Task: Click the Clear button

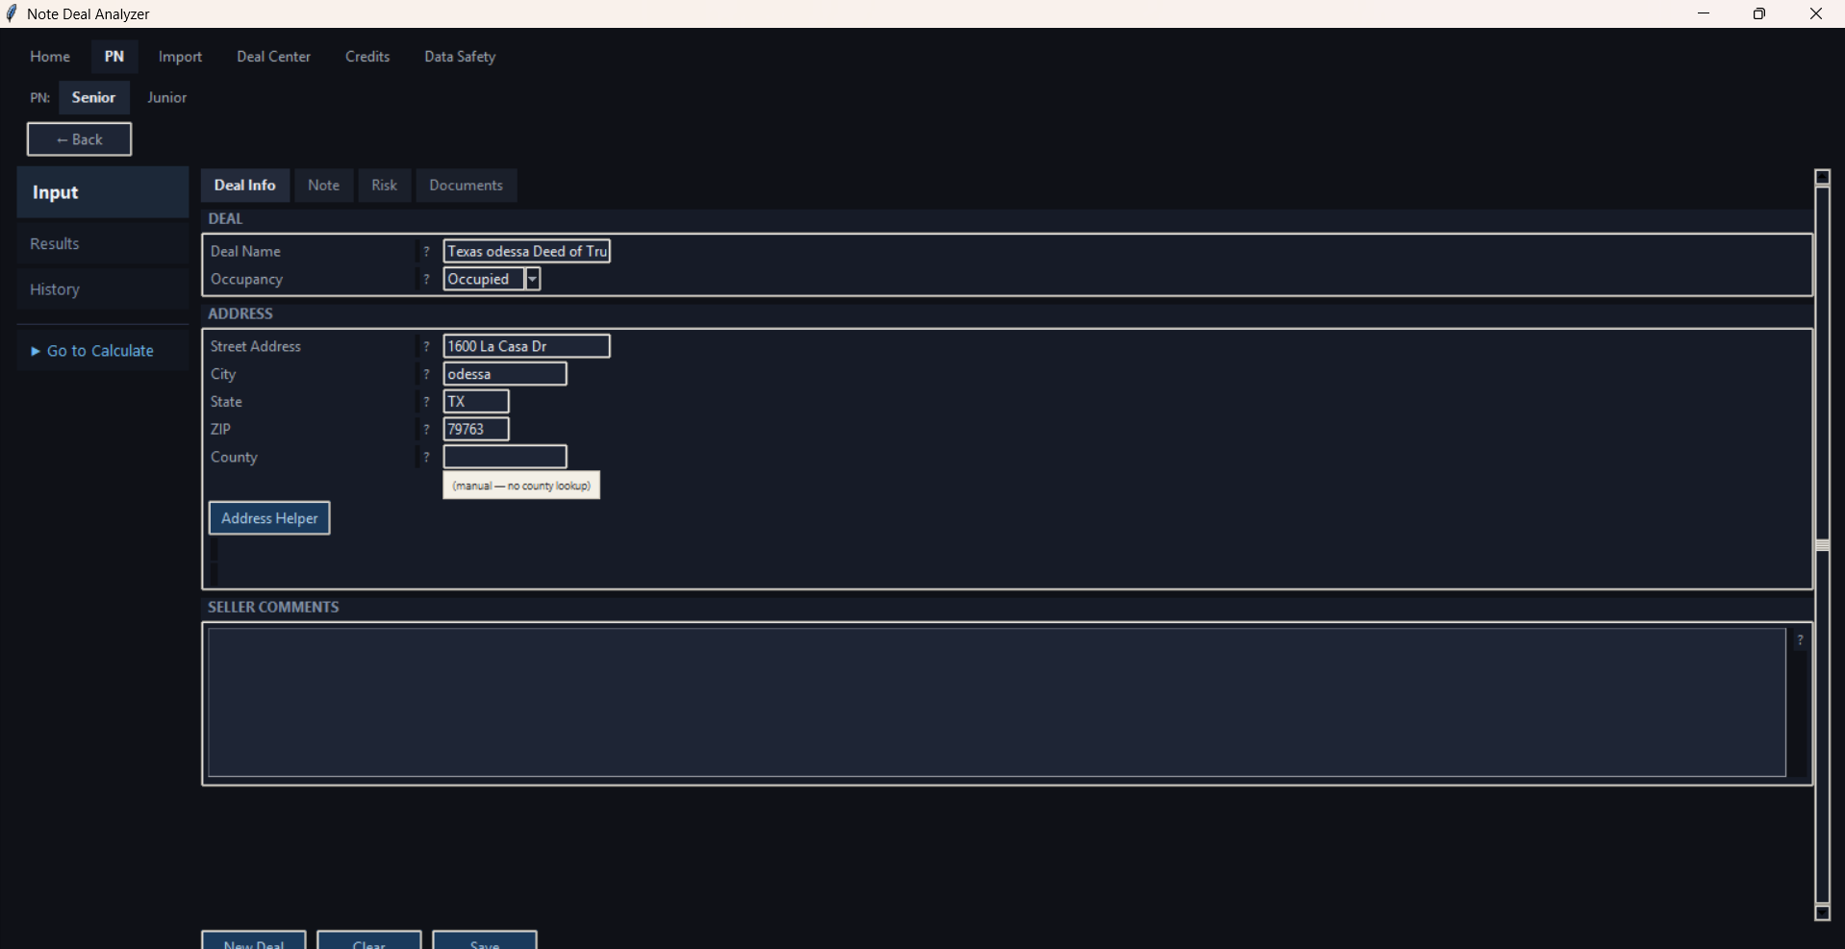Action: tap(369, 939)
